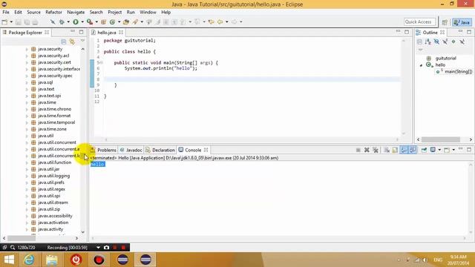Open the Open Console dropdown arrow
Image resolution: width=475 pixels, height=267 pixels.
point(453,150)
